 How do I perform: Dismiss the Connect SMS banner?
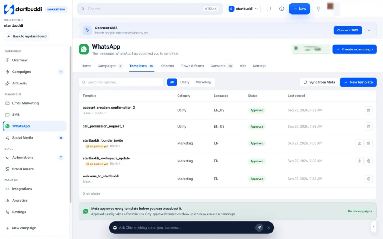click(368, 30)
